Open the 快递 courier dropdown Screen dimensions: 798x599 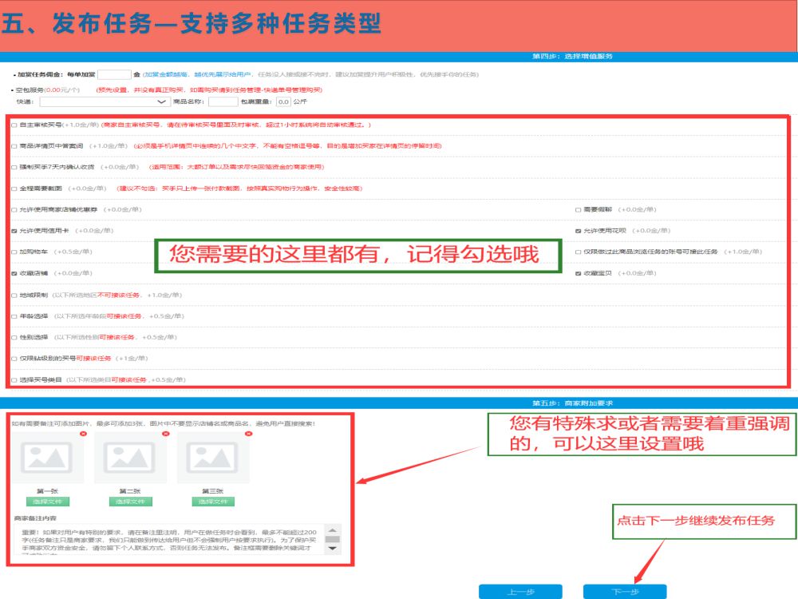105,102
